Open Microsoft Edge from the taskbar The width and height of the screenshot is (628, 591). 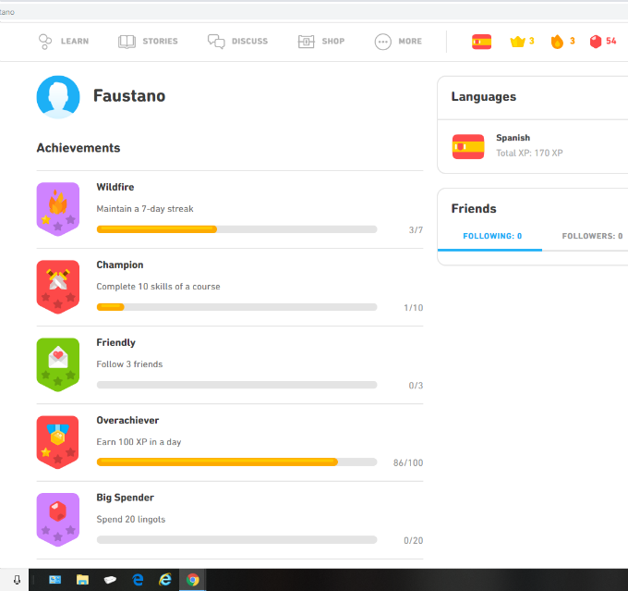pos(138,580)
